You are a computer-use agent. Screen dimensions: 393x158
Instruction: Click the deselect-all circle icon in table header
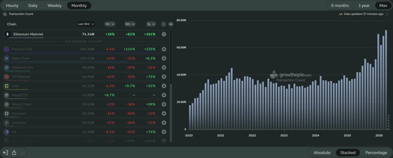coord(164,24)
